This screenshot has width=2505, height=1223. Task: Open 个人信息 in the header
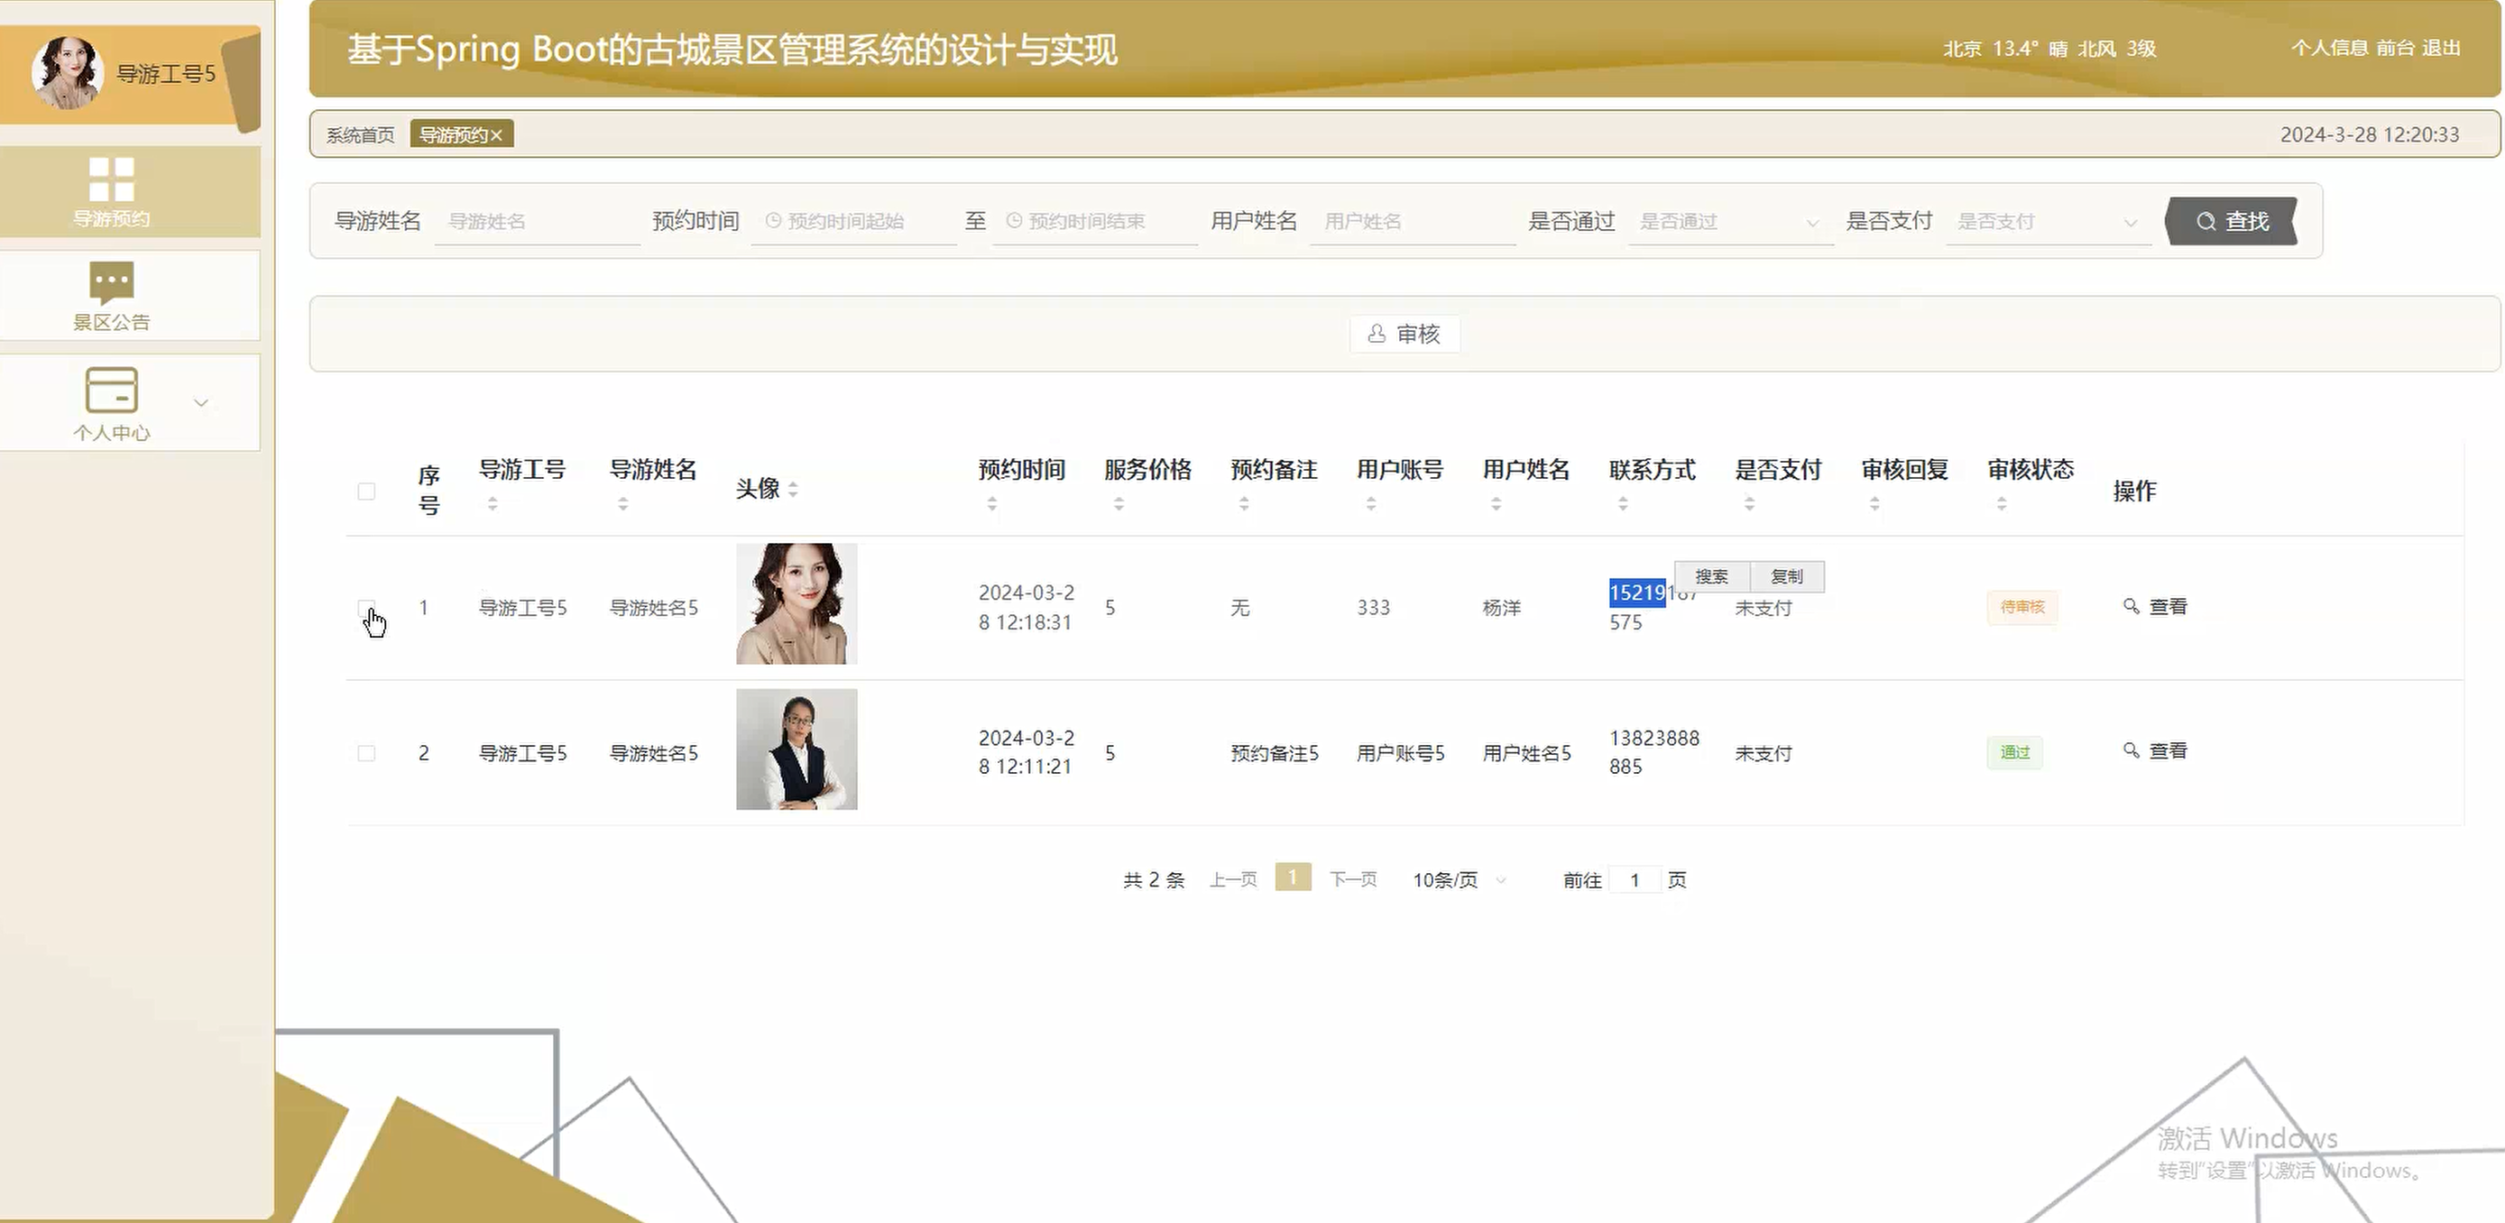(x=2329, y=48)
